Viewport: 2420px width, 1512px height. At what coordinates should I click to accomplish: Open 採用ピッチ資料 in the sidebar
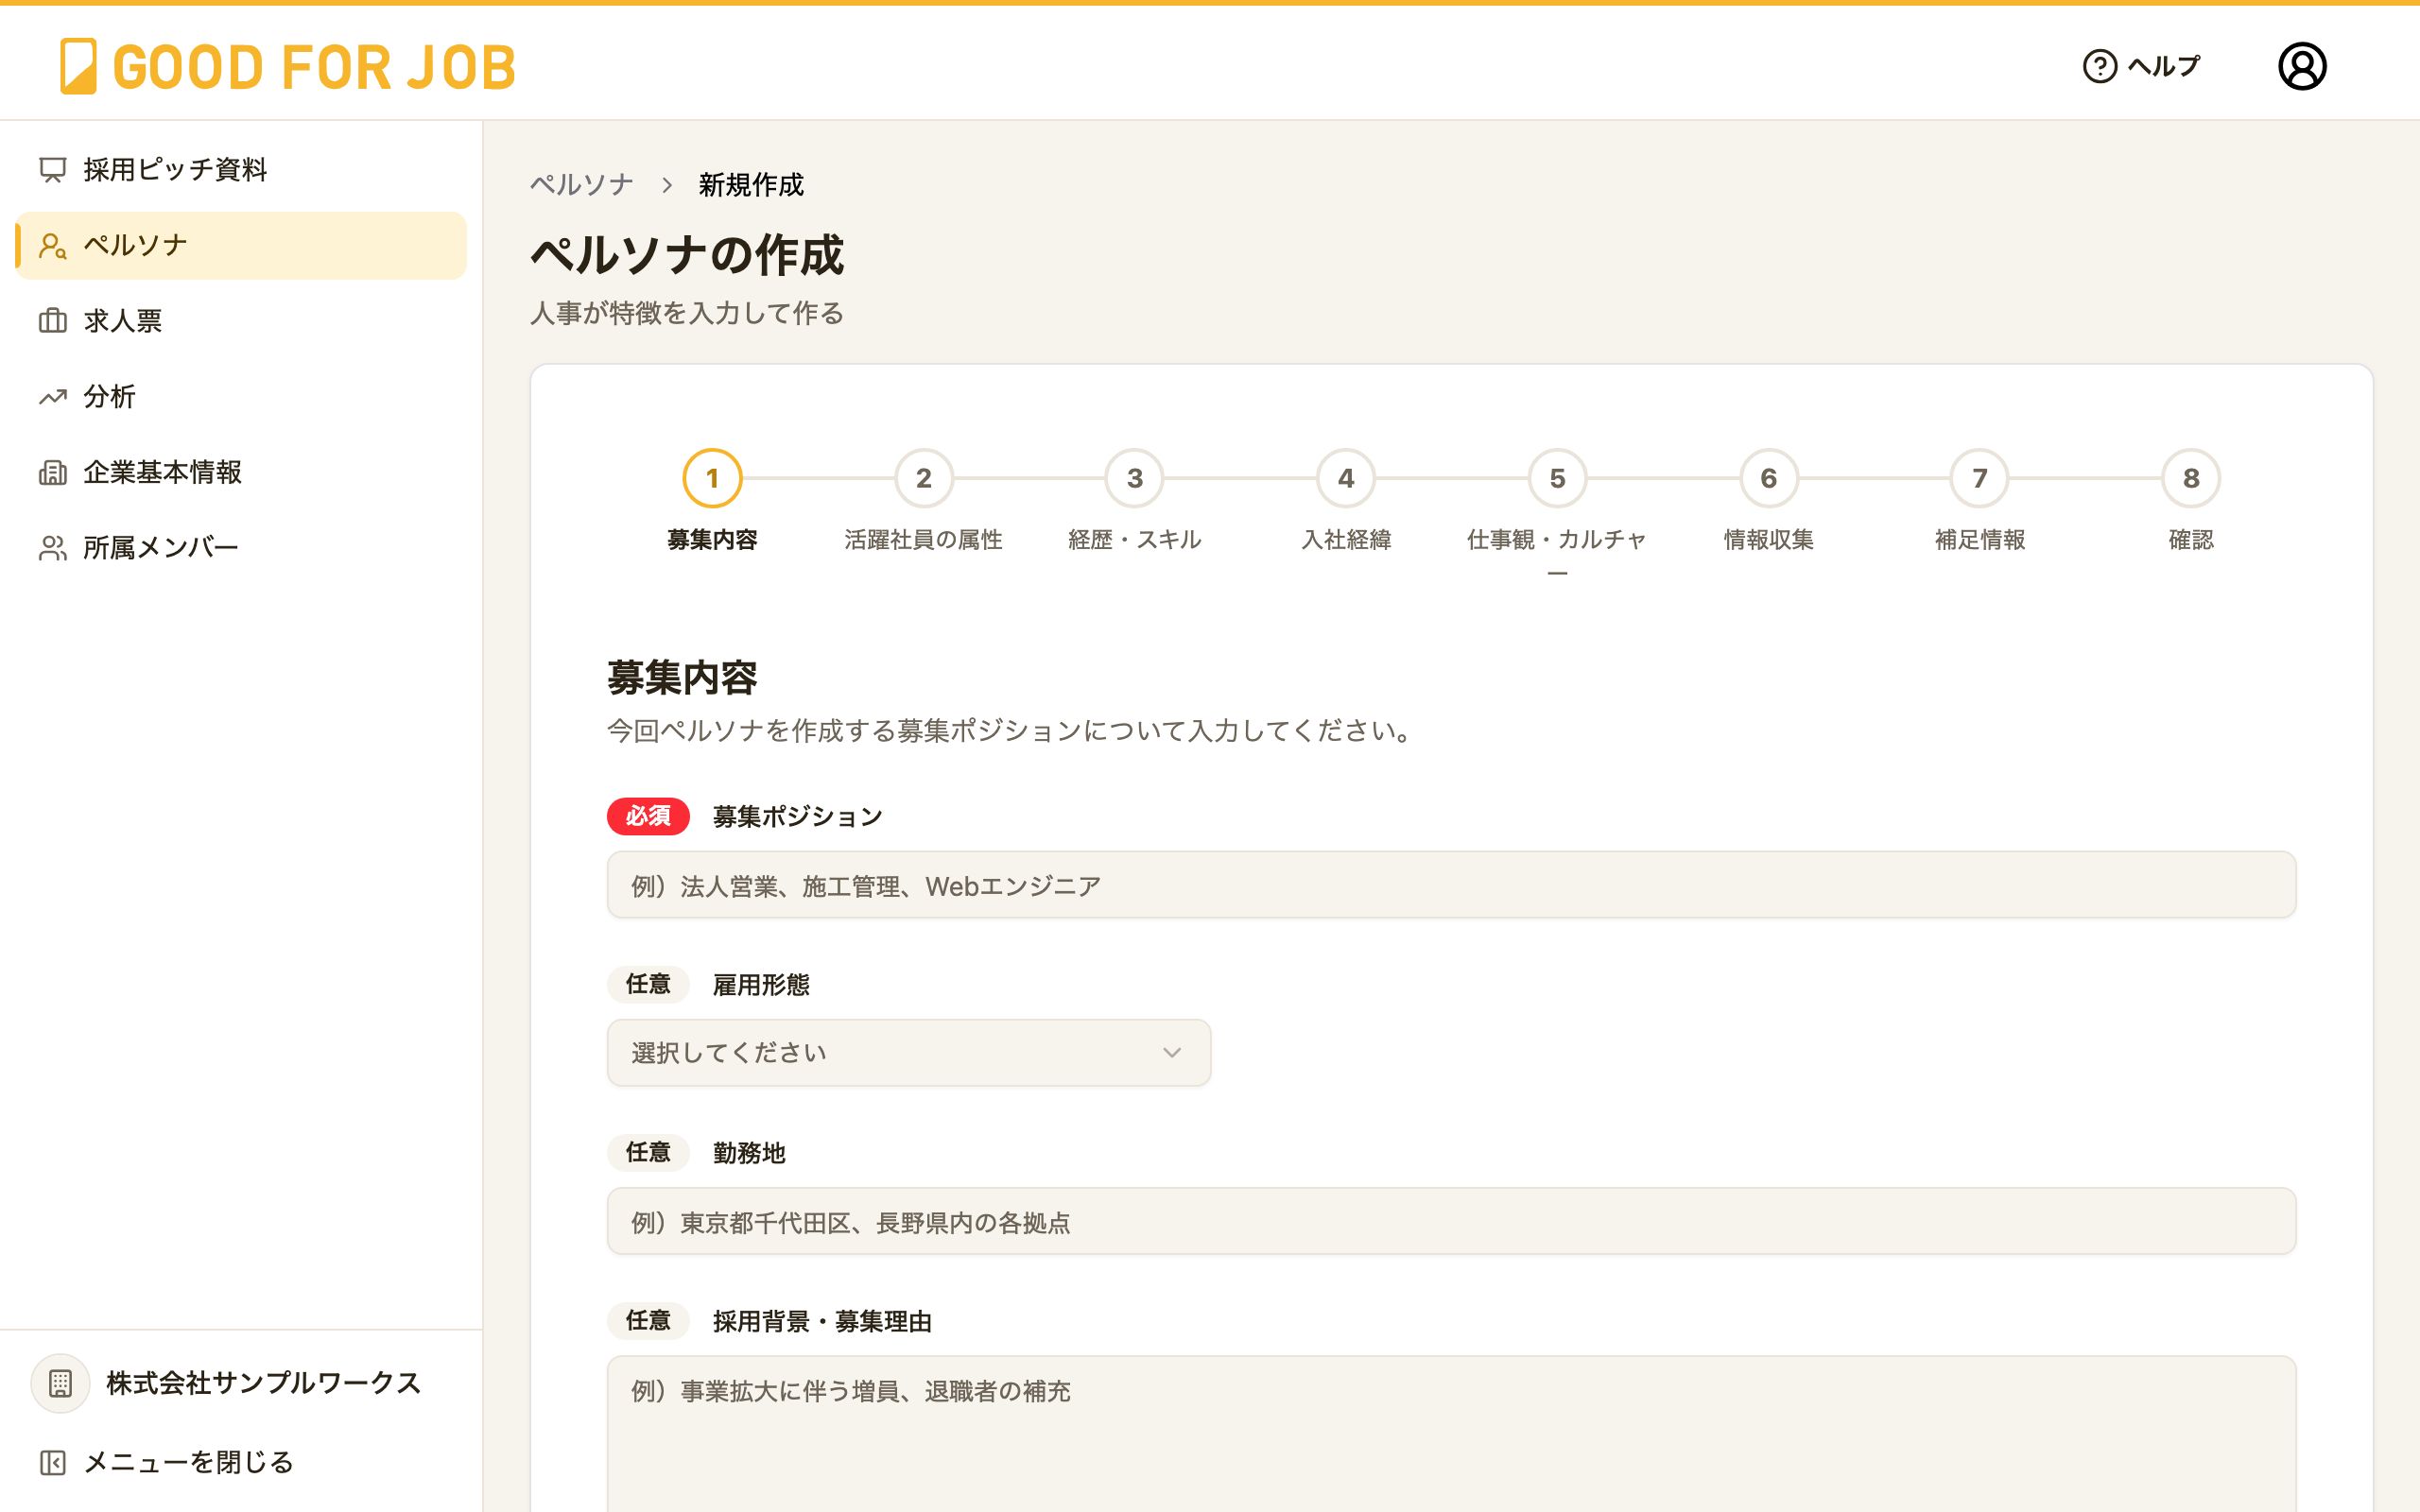(241, 170)
